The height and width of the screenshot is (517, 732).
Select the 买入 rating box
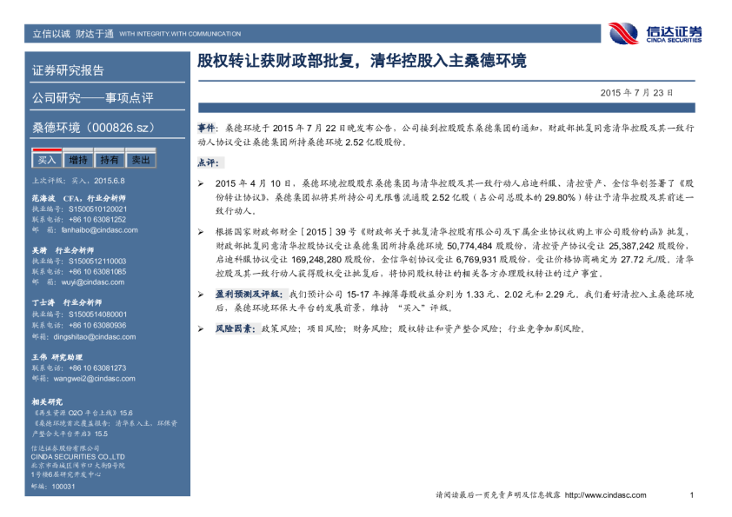coord(46,160)
